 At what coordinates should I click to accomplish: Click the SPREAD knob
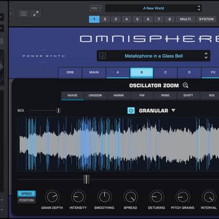point(130,197)
